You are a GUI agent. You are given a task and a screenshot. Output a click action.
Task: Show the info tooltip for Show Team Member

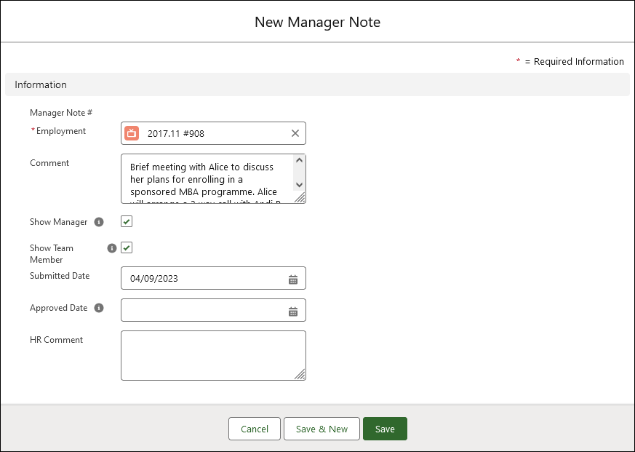[112, 248]
